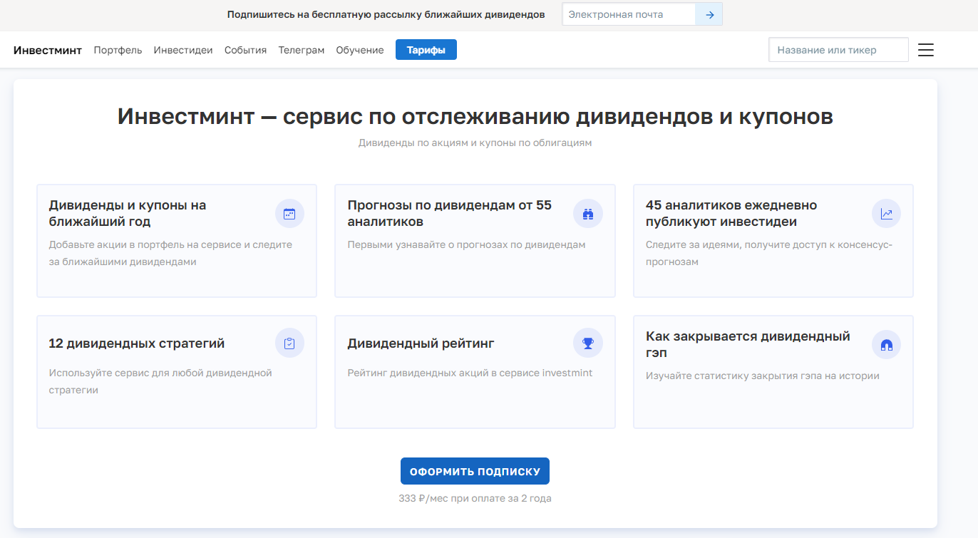Open the hamburger menu

coord(925,50)
